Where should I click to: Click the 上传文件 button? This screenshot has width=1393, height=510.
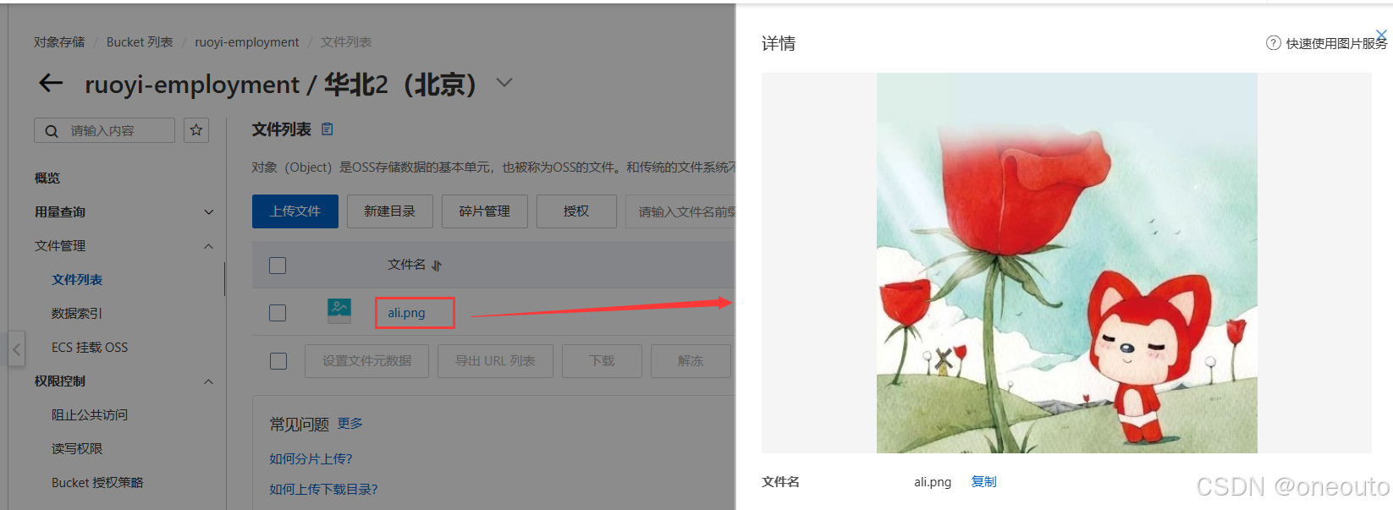click(x=295, y=211)
